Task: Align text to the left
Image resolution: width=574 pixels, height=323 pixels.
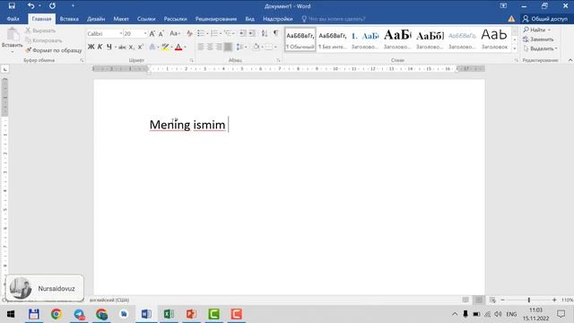Action: click(201, 47)
